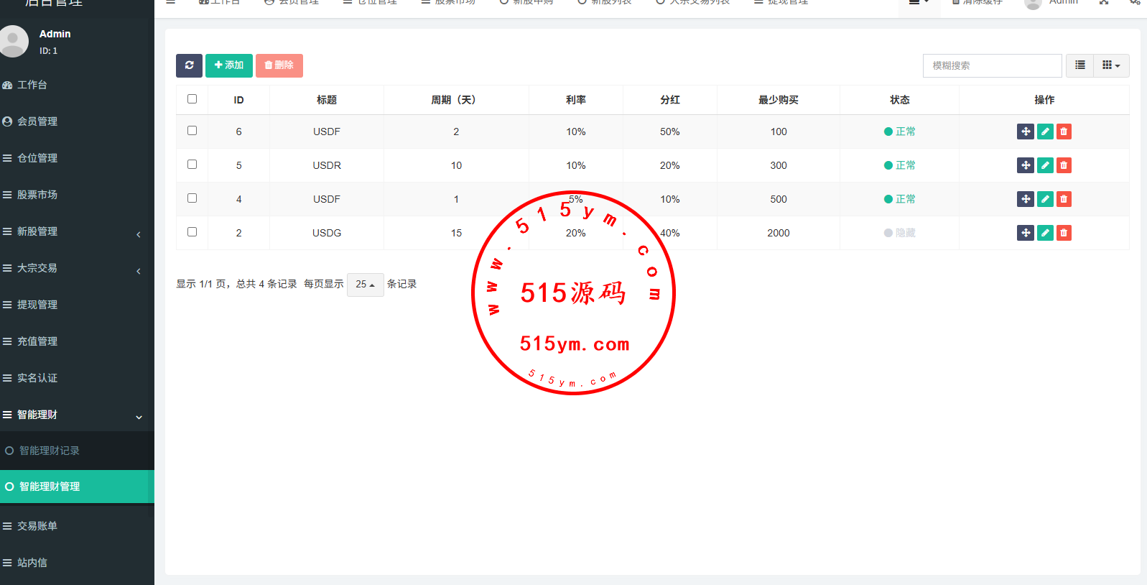The image size is (1147, 585).
Task: Click the red 删除 button
Action: point(279,65)
